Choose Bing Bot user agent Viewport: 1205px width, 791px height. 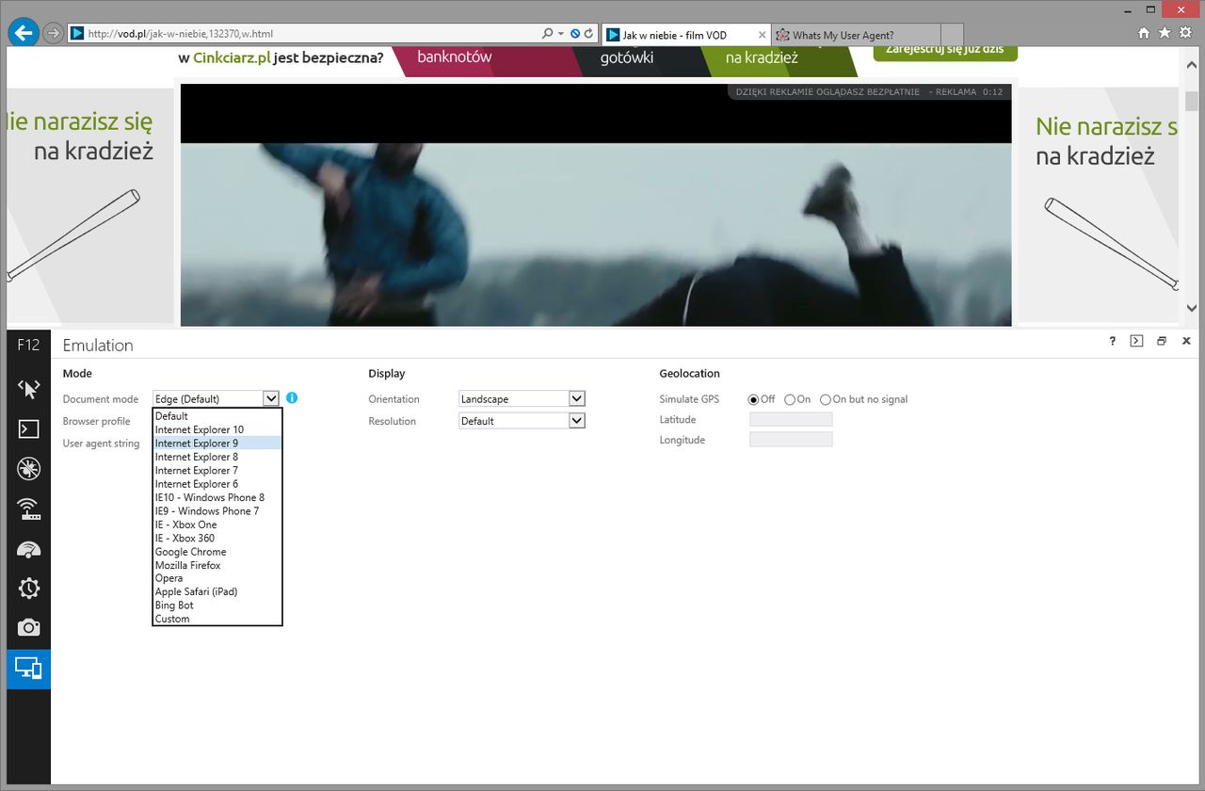coord(217,605)
